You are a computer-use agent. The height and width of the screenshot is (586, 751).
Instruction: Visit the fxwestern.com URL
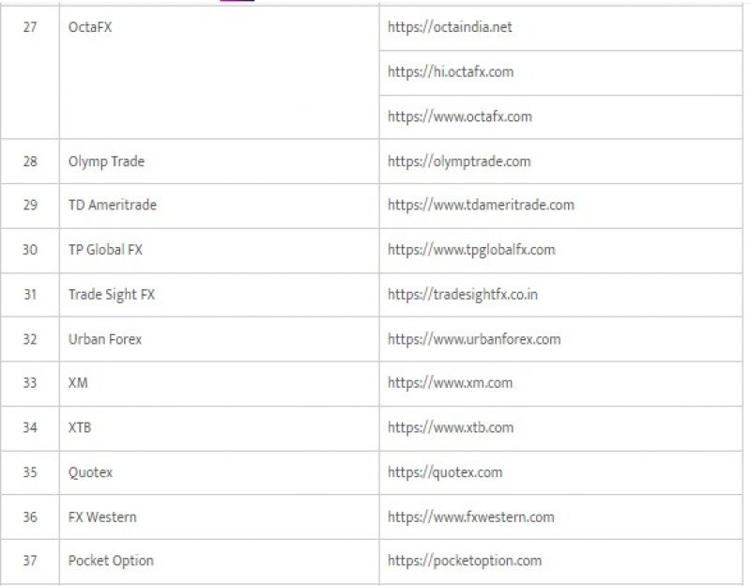470,517
